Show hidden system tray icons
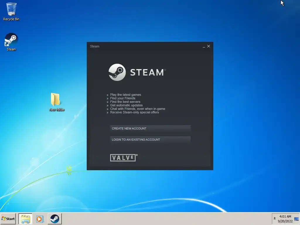Viewport: 300px width, 225px height. click(275, 219)
